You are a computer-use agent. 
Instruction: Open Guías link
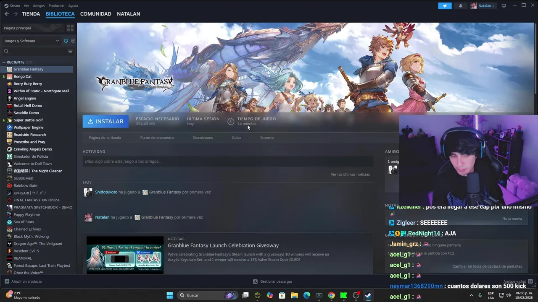coord(236,138)
